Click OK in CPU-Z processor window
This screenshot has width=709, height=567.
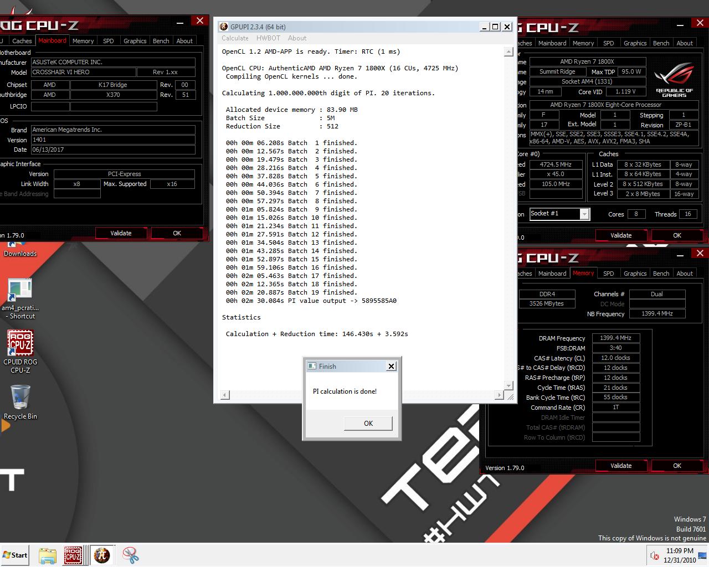click(677, 235)
